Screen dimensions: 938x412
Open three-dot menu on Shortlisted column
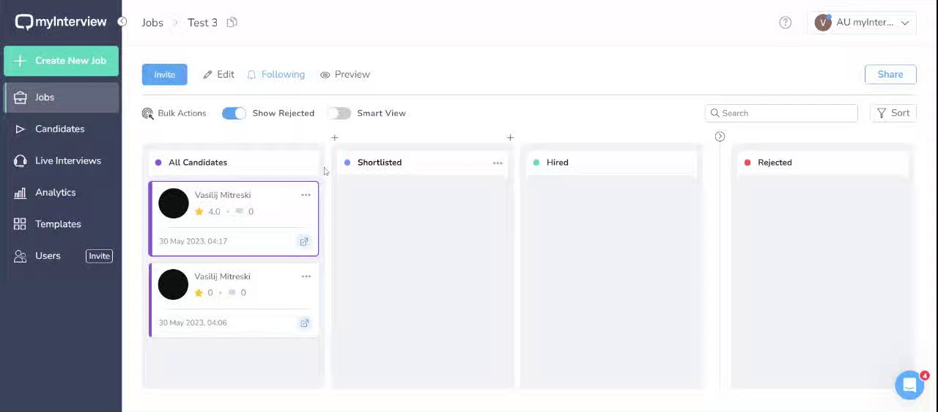pyautogui.click(x=498, y=163)
